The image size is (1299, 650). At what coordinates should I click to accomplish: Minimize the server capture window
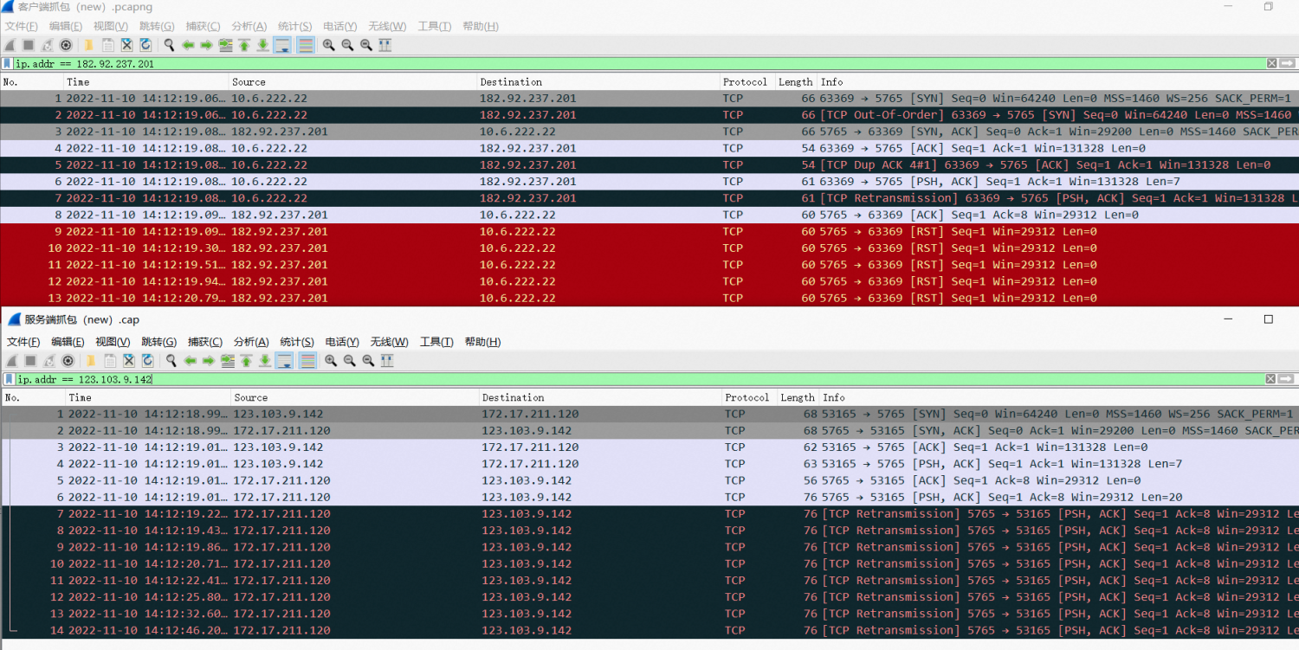pyautogui.click(x=1229, y=319)
